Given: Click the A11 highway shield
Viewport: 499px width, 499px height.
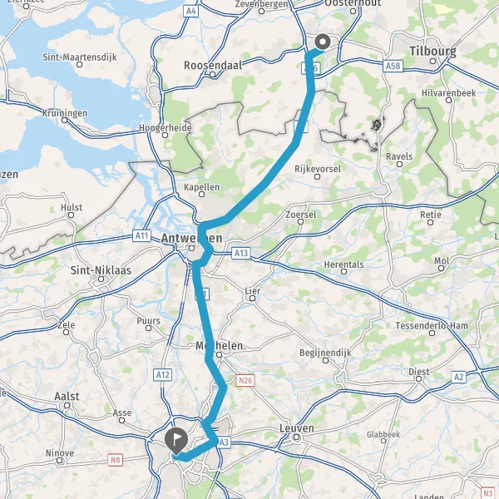Looking at the screenshot, I should tap(141, 236).
